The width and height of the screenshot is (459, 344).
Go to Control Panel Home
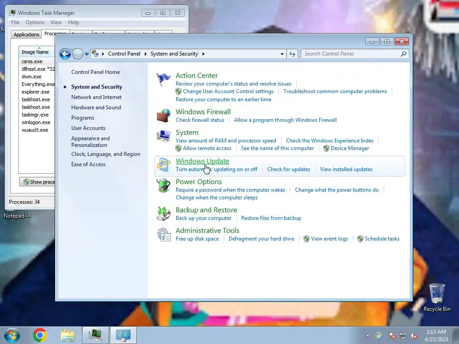pyautogui.click(x=95, y=72)
